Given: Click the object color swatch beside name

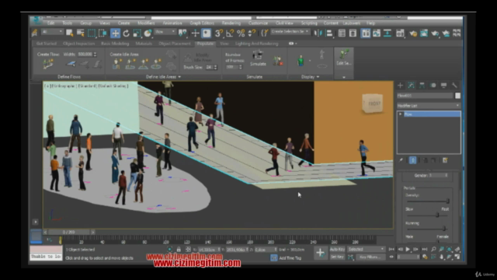Looking at the screenshot, I should [457, 95].
